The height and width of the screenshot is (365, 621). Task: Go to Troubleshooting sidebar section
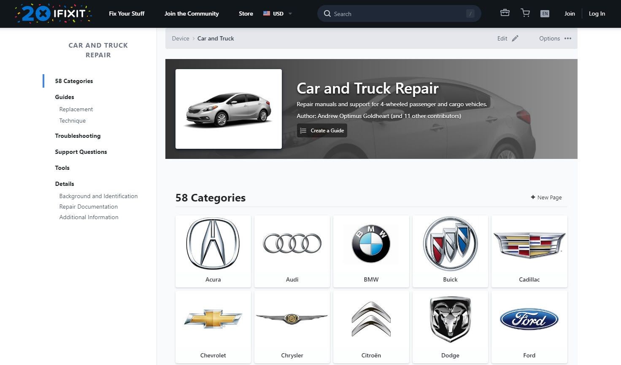[x=78, y=136]
